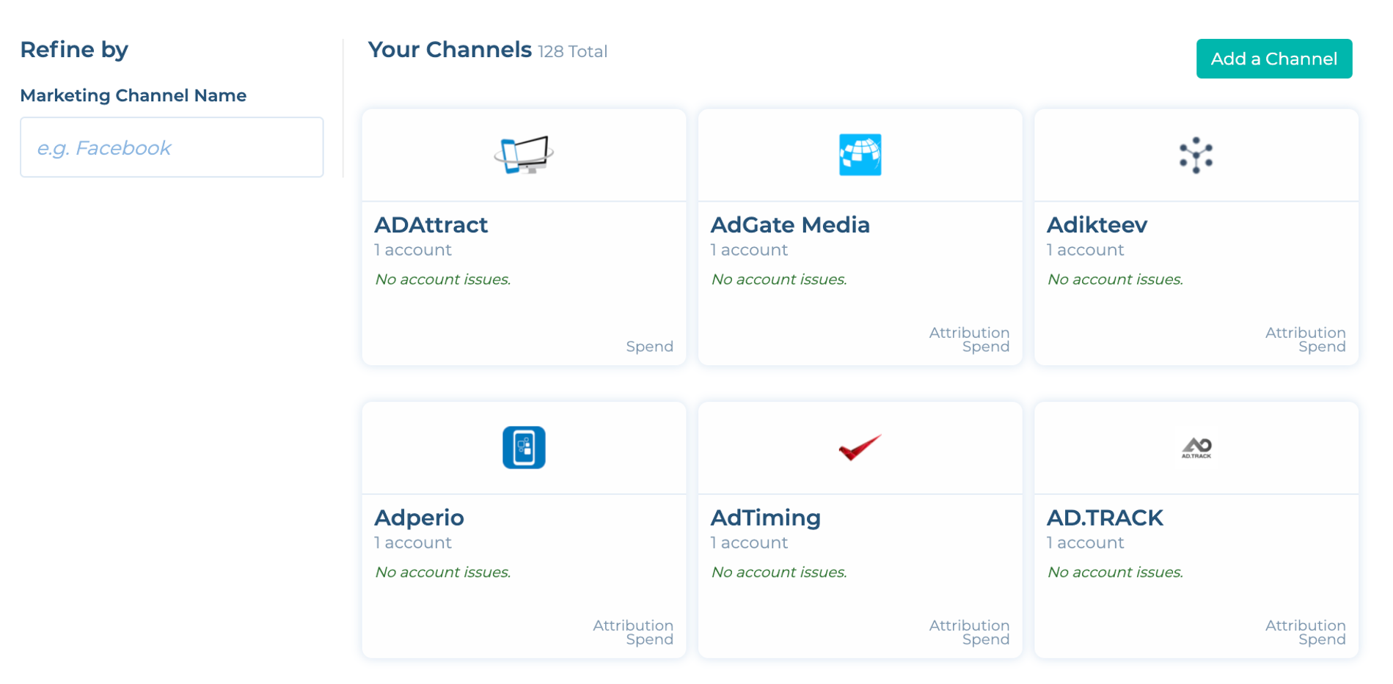Click "1 account" under Adperio
The height and width of the screenshot is (684, 1393).
pyautogui.click(x=413, y=543)
